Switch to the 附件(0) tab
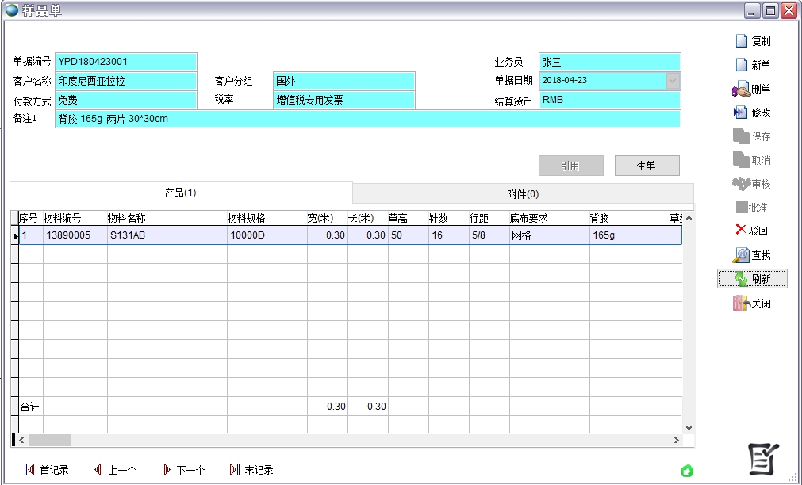Screen dimensions: 802x485 click(523, 194)
